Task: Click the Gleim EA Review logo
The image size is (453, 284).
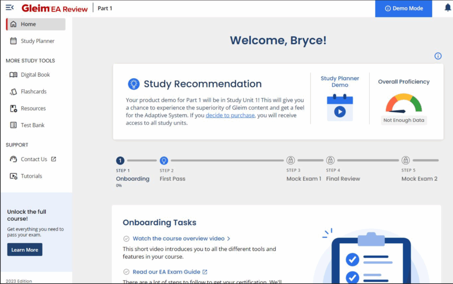Action: point(54,8)
